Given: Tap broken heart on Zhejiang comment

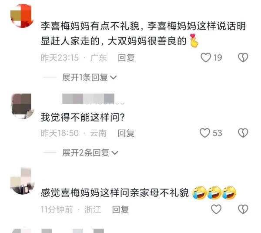Looking at the screenshot, I should coord(243,209).
